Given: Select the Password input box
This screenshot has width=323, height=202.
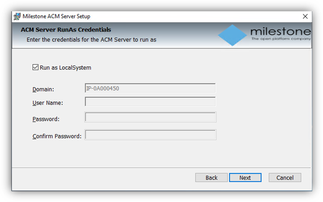Looking at the screenshot, I should [151, 117].
